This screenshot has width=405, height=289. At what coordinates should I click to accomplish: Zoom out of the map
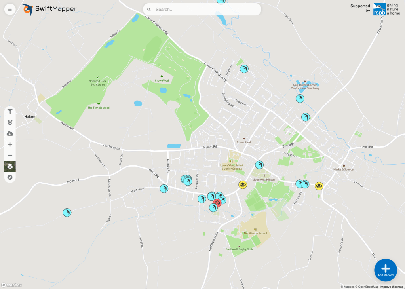[10, 156]
